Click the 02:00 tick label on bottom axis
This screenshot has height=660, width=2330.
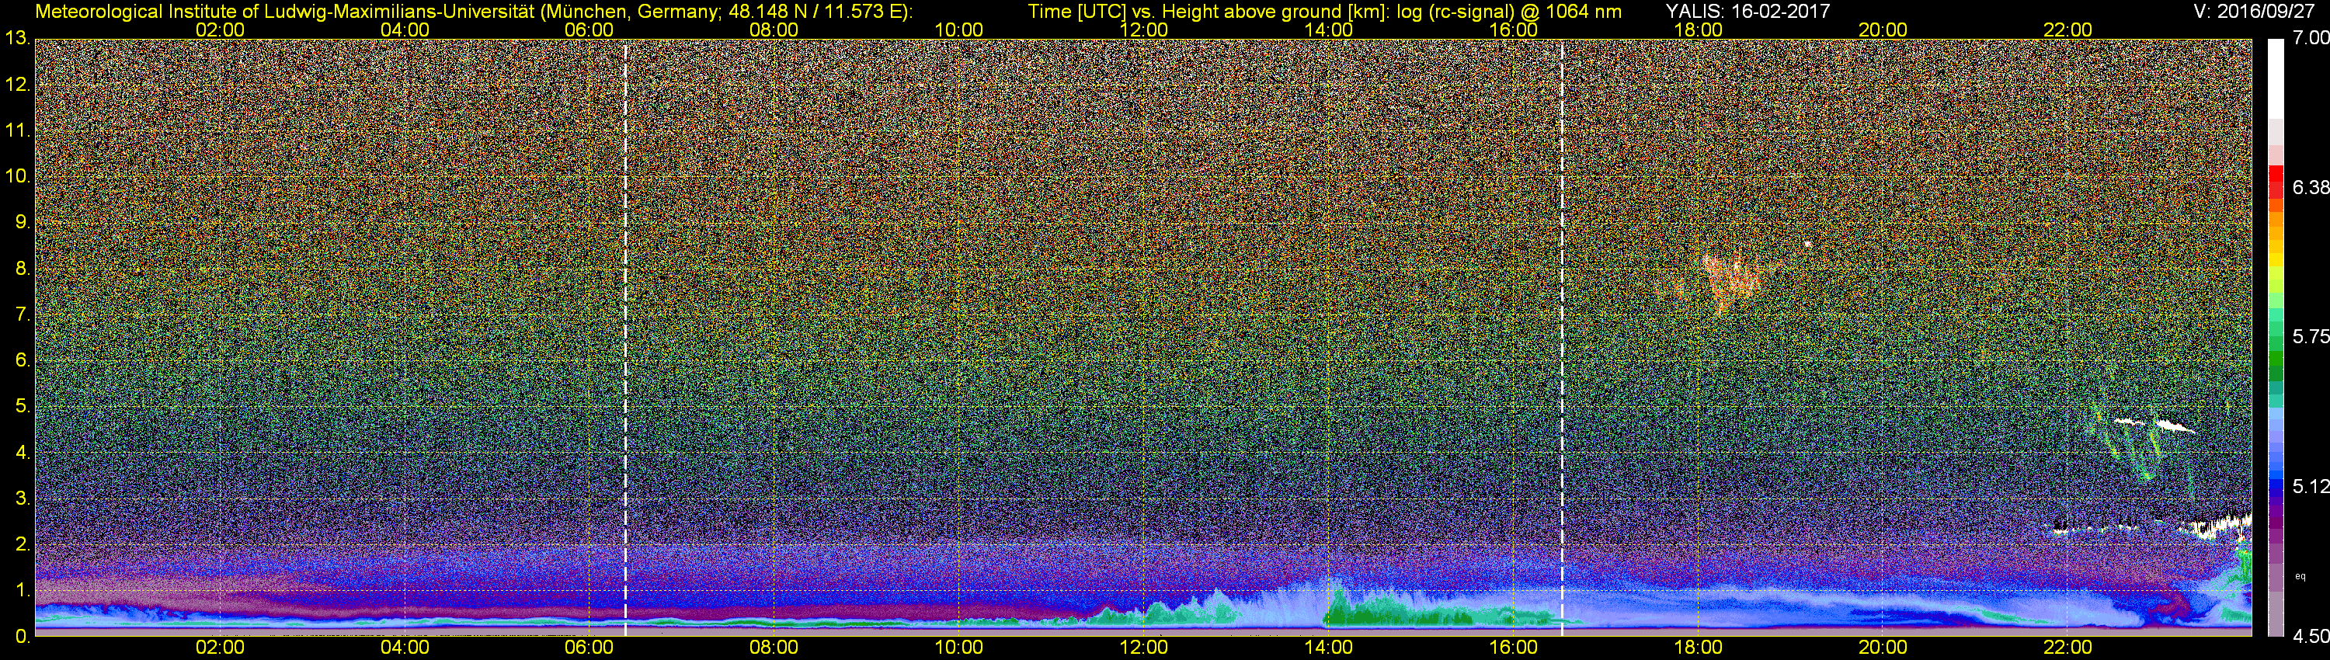point(220,648)
